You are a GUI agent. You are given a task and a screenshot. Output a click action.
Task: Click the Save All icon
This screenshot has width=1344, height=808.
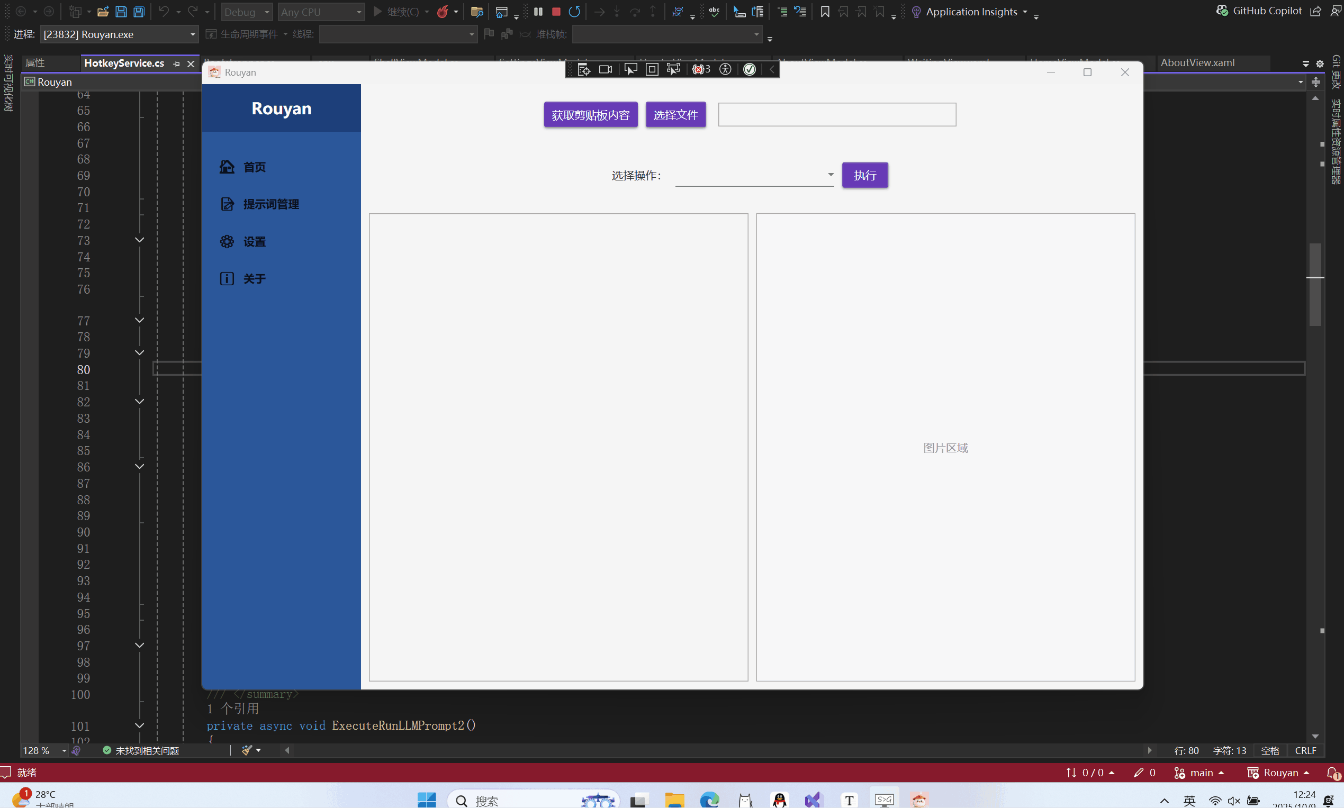click(139, 12)
